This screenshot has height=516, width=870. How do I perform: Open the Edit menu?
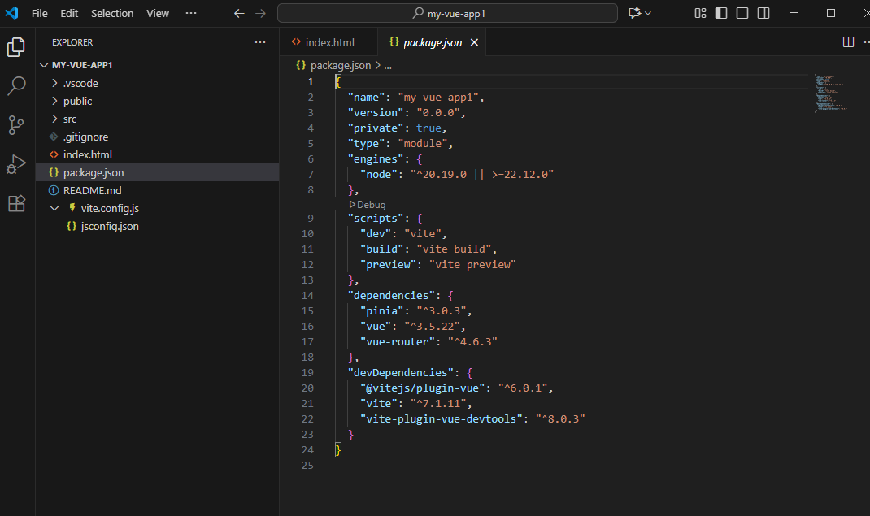69,13
